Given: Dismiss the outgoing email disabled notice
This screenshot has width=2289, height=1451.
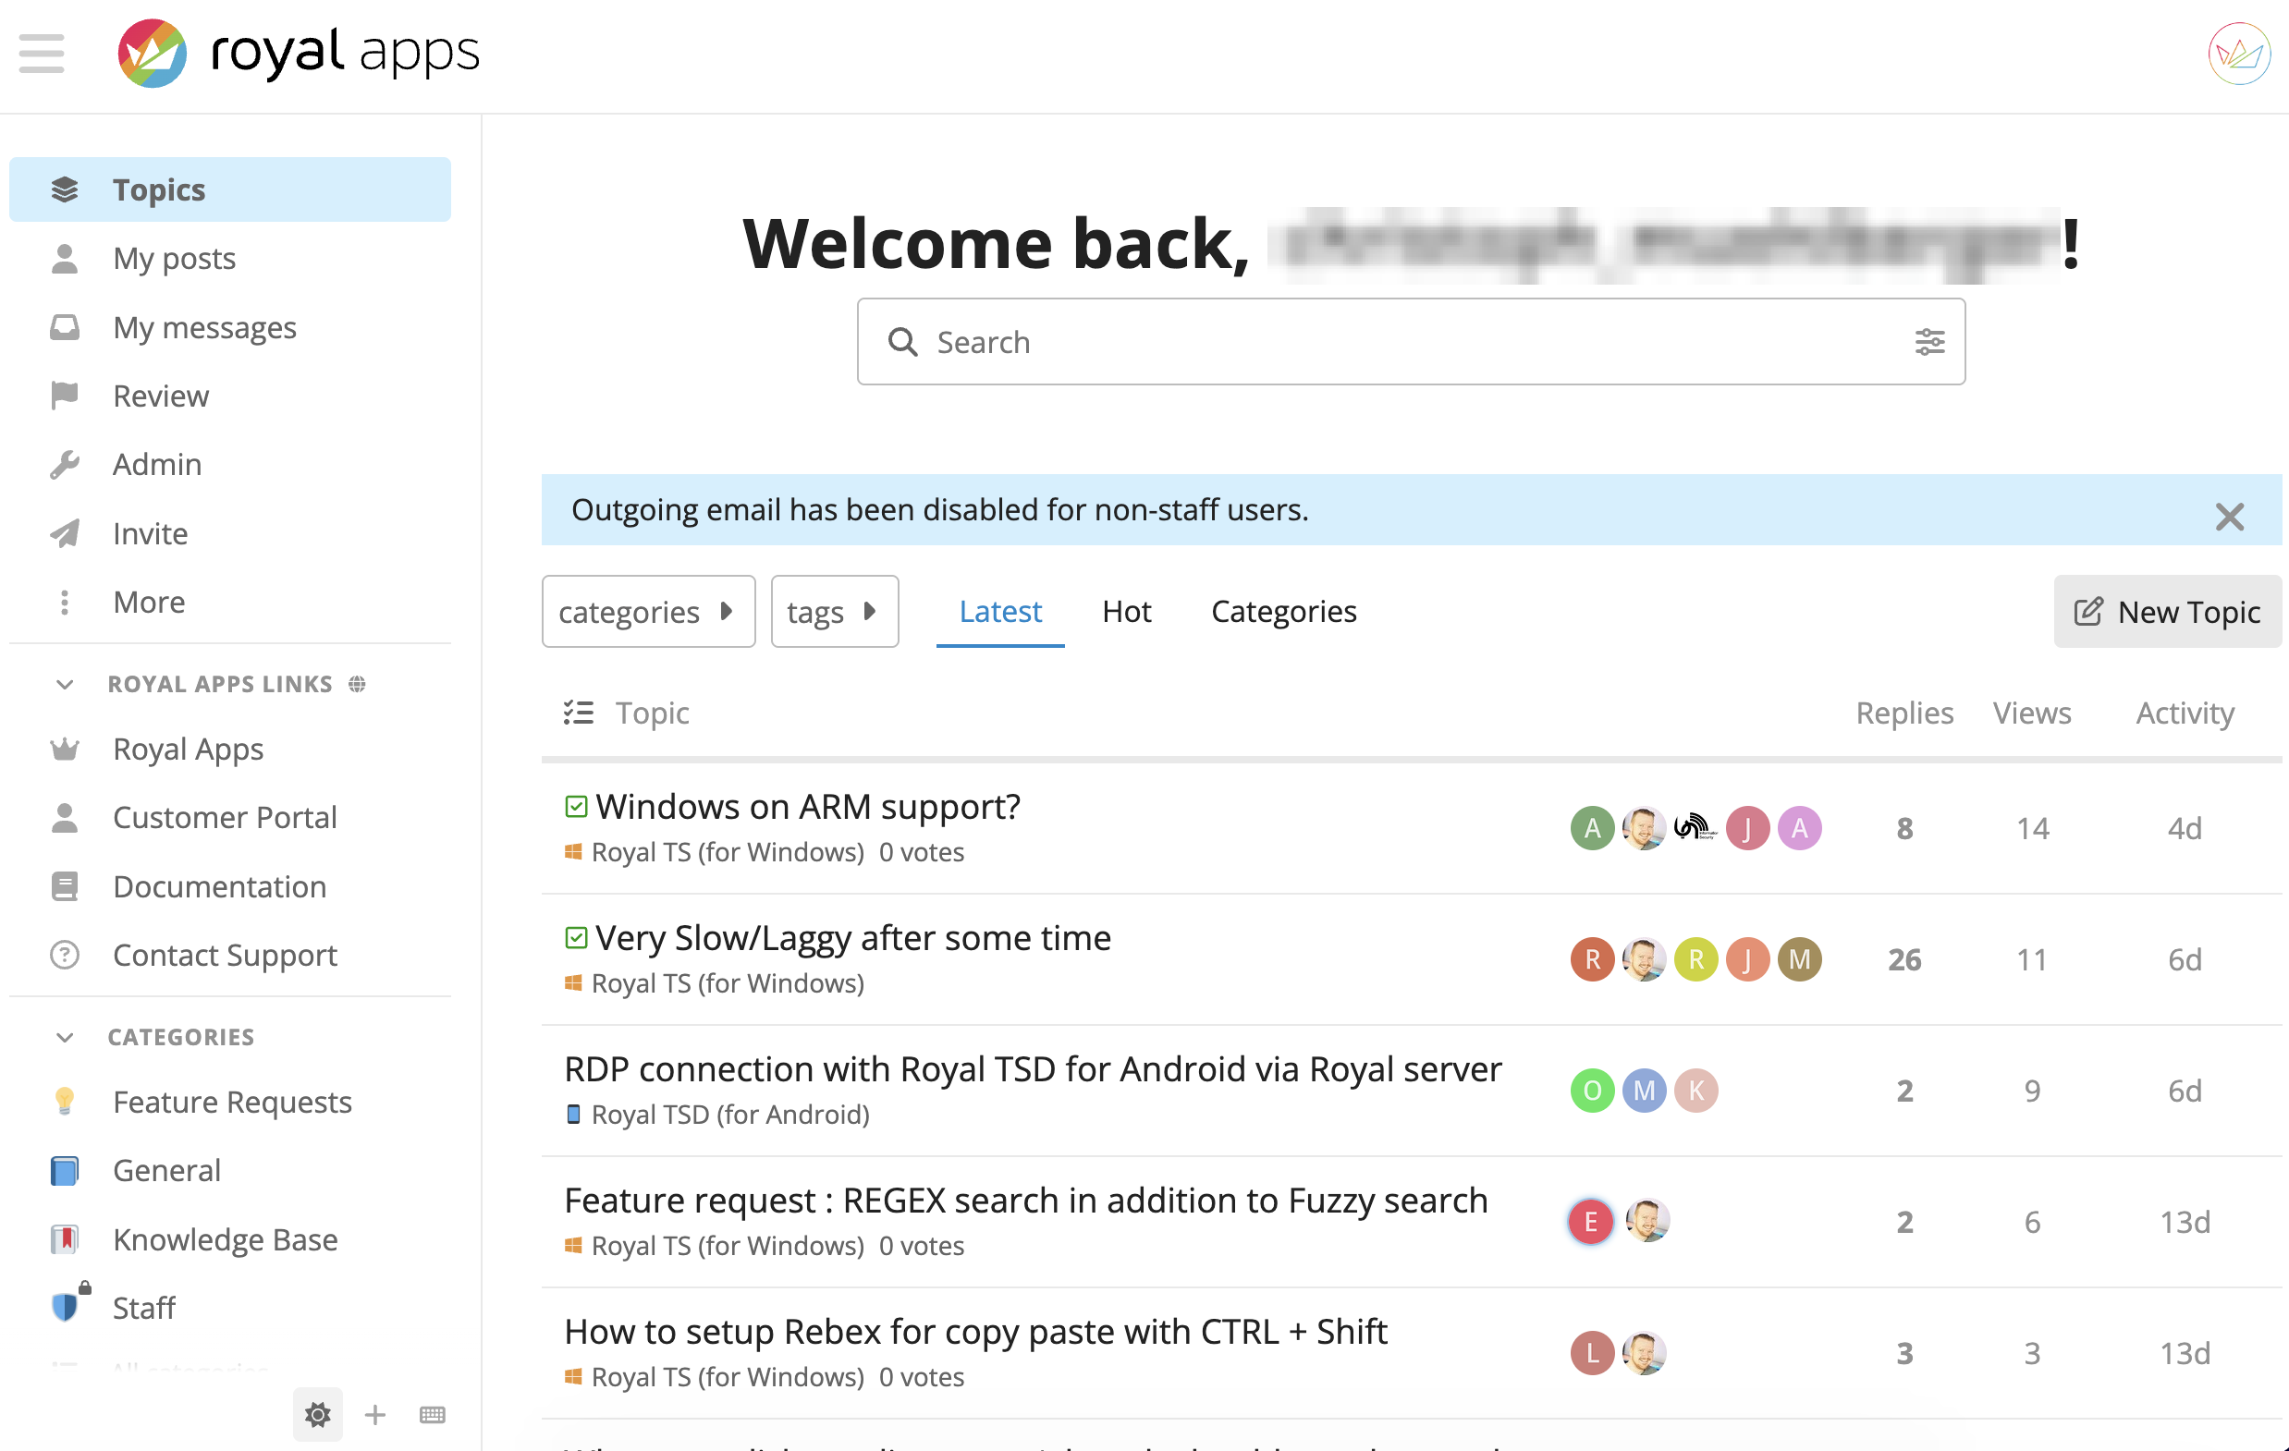Looking at the screenshot, I should pos(2229,517).
